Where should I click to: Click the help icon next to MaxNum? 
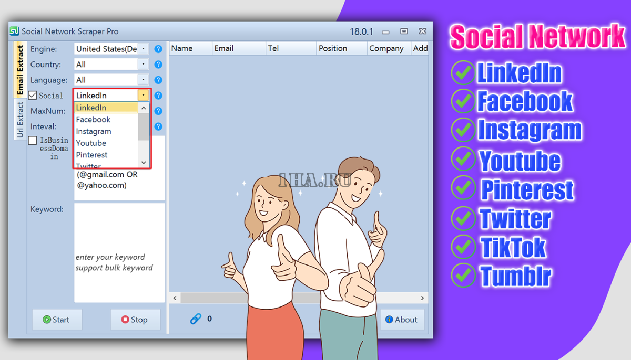click(158, 111)
